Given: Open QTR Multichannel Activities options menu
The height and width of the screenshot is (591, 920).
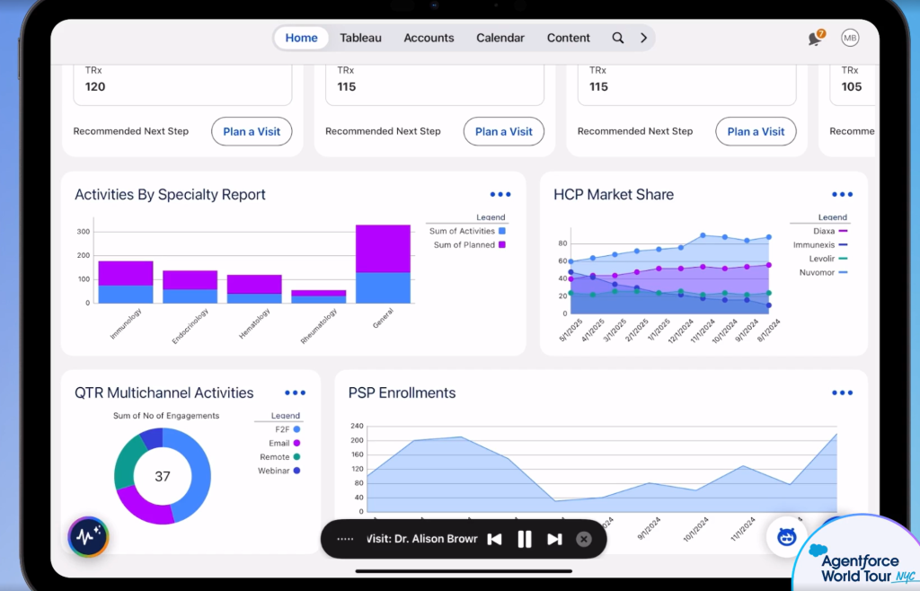Looking at the screenshot, I should pos(295,393).
